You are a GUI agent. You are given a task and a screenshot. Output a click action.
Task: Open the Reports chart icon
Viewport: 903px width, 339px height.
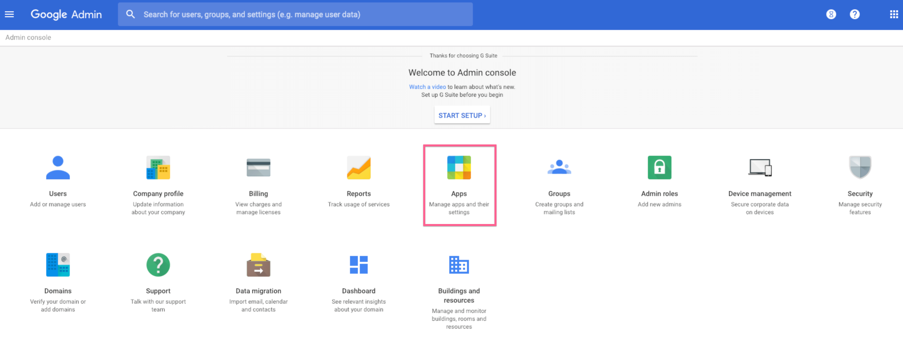pos(359,168)
